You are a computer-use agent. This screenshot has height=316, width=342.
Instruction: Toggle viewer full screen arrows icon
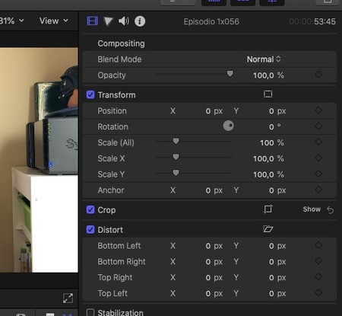68,298
